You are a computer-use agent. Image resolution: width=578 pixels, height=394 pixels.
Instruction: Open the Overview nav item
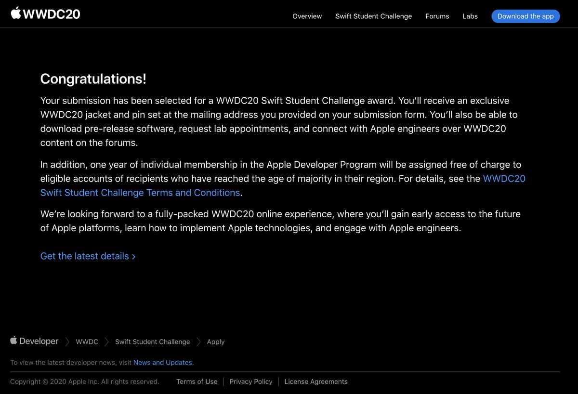307,16
